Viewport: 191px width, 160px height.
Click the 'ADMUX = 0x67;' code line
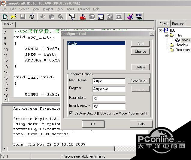click(42, 49)
